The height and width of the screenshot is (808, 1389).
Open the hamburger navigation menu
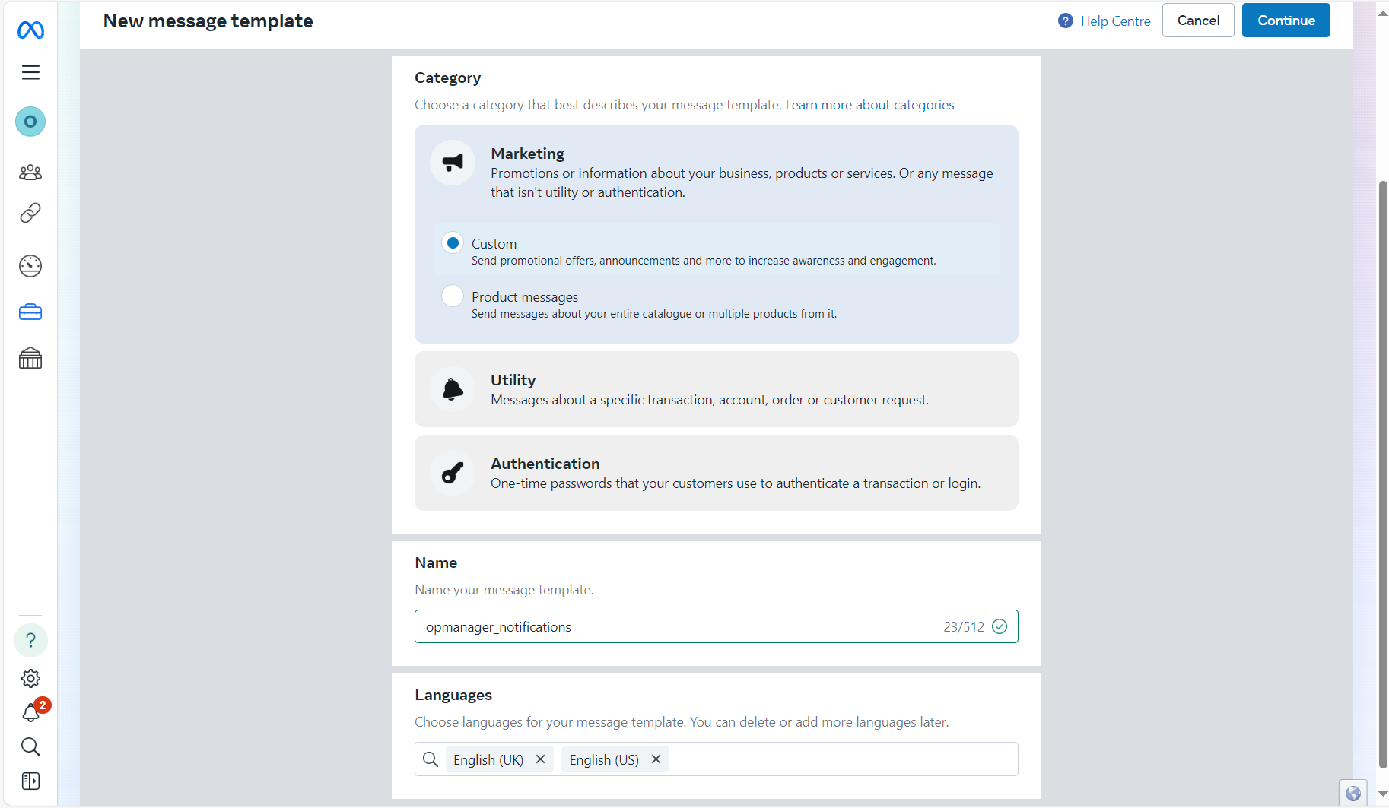point(30,72)
